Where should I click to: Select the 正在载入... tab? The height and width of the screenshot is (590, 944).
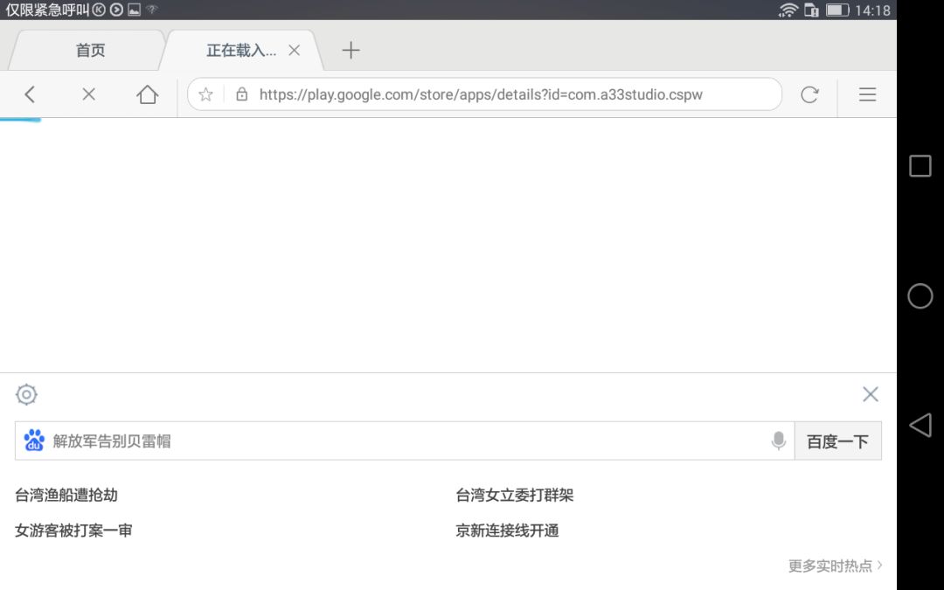coord(241,50)
